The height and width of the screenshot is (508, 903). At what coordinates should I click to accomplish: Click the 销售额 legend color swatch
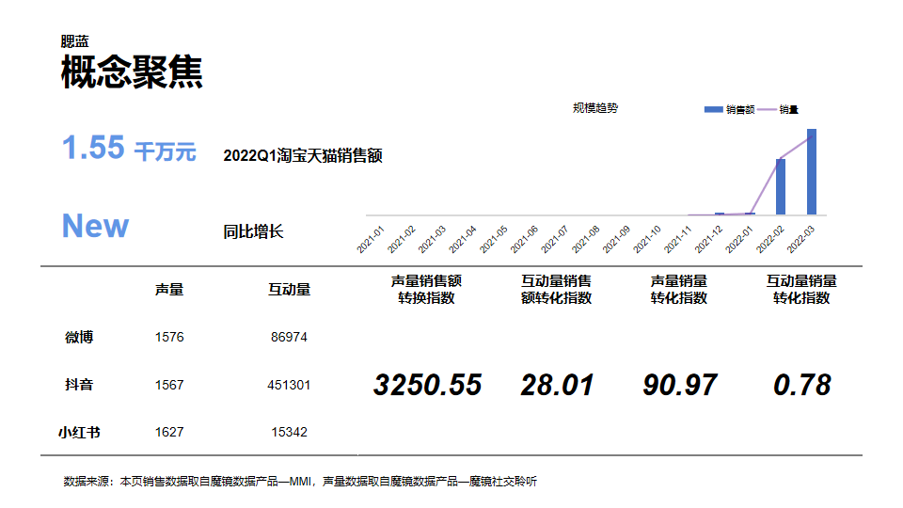click(714, 109)
